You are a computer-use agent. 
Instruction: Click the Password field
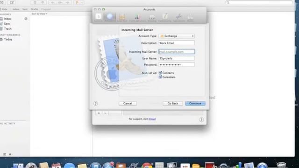[177, 64]
